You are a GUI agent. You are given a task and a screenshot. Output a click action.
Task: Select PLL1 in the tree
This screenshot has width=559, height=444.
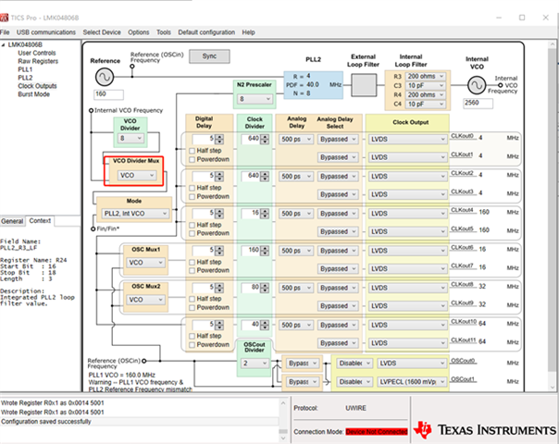(25, 69)
